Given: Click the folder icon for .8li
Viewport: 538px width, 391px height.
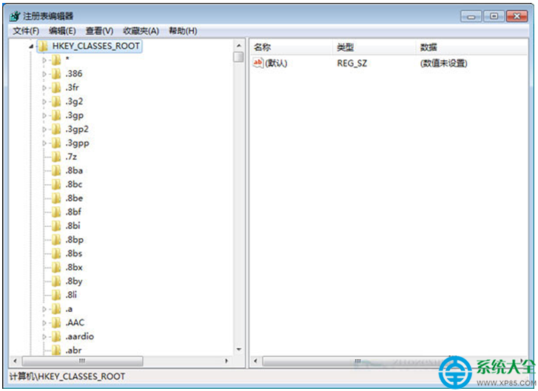Looking at the screenshot, I should [56, 295].
